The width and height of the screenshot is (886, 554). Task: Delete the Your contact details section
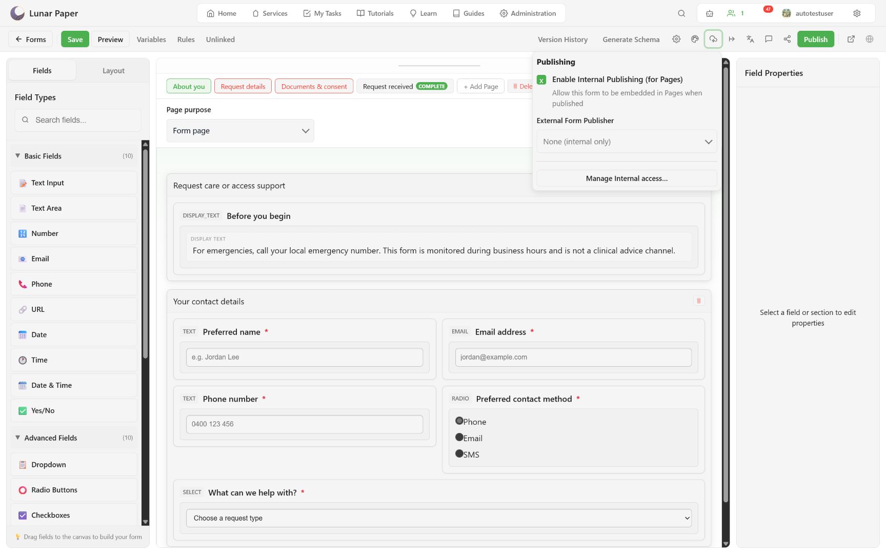coord(698,301)
